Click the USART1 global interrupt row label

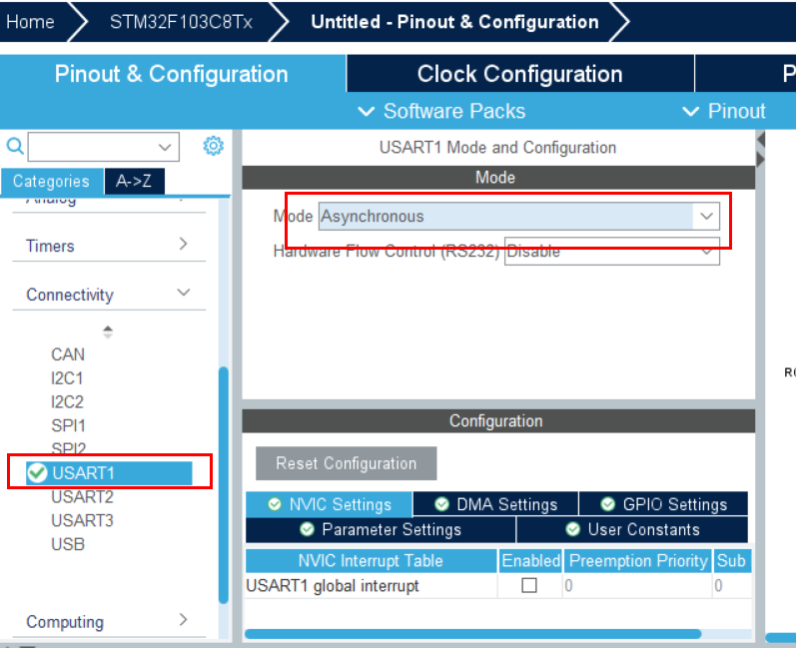(333, 586)
